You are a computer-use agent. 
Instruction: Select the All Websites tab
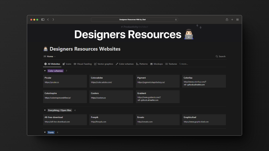(52, 64)
